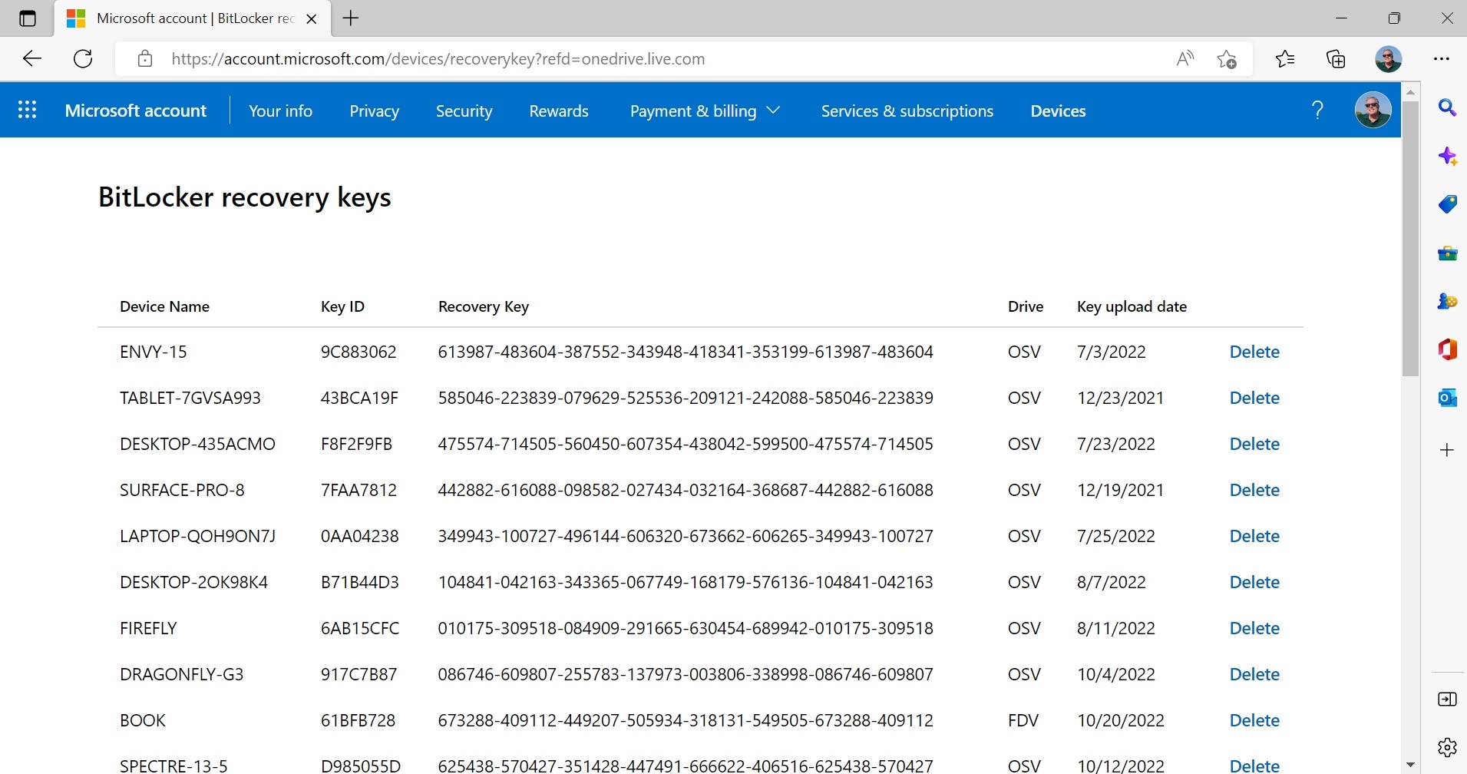Screen dimensions: 1467x774
Task: Refresh the page
Action: coord(83,59)
